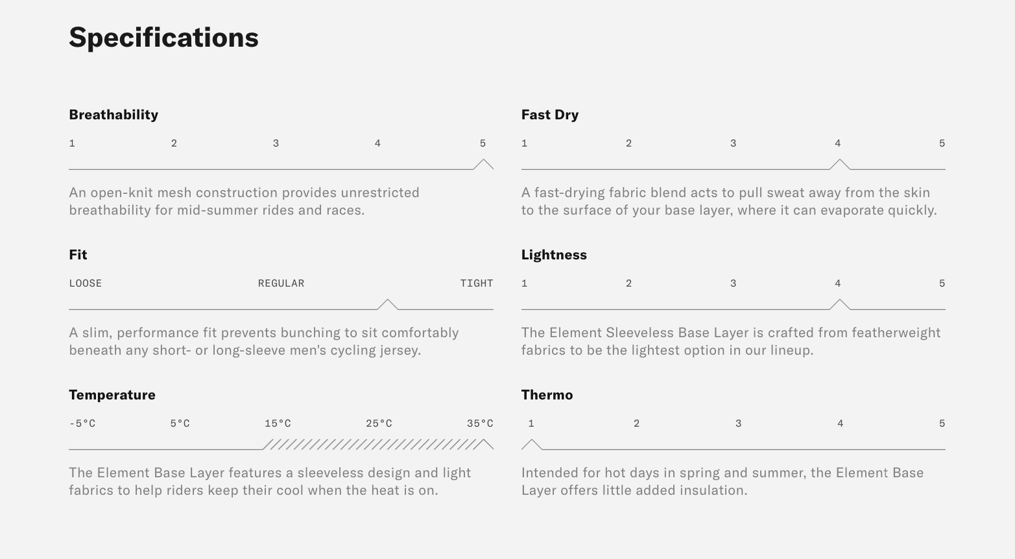Click the Breathability scale marker at 5
The height and width of the screenshot is (559, 1015).
[x=483, y=164]
